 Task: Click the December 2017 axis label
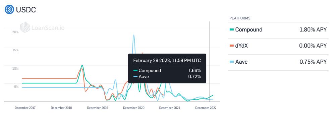click(x=25, y=108)
